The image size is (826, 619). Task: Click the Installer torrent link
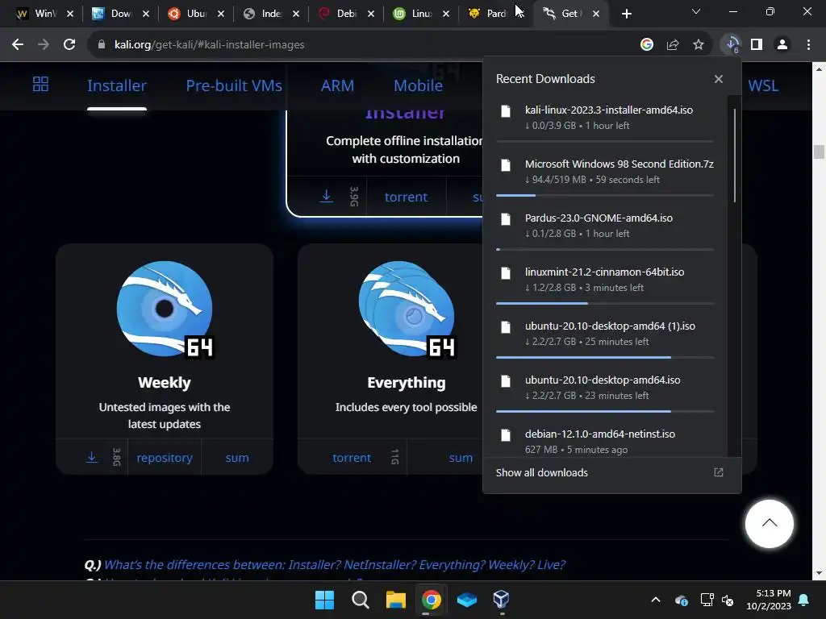(x=407, y=197)
